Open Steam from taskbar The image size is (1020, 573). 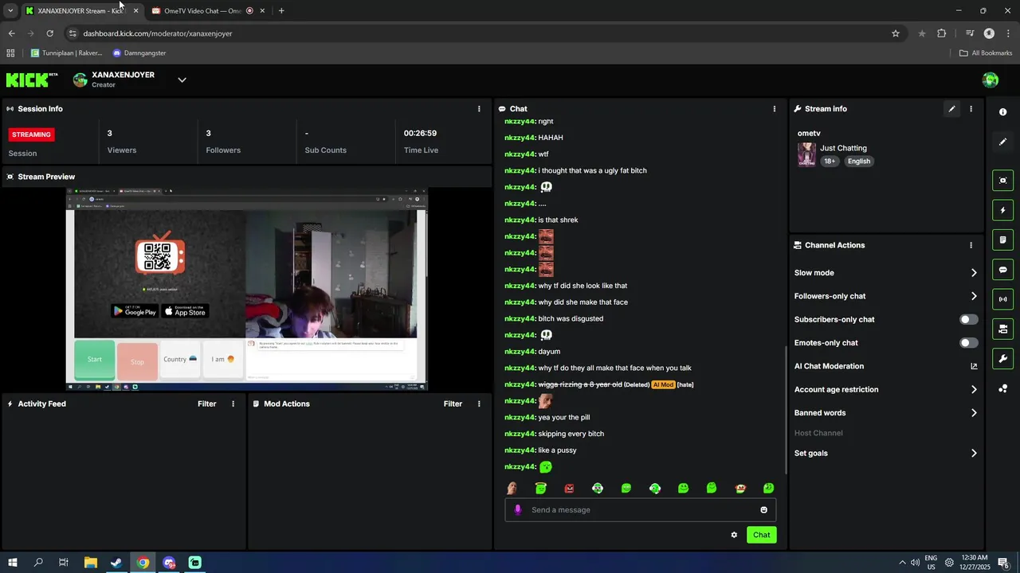(x=116, y=563)
